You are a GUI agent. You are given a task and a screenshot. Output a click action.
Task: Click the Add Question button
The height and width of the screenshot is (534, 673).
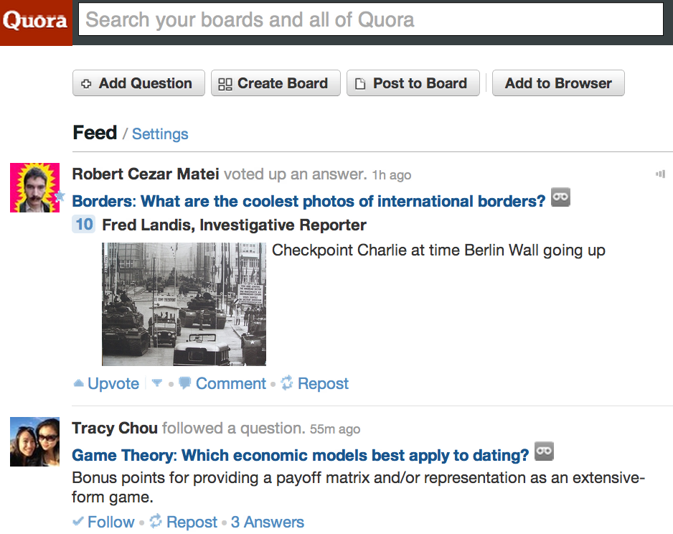(x=138, y=83)
